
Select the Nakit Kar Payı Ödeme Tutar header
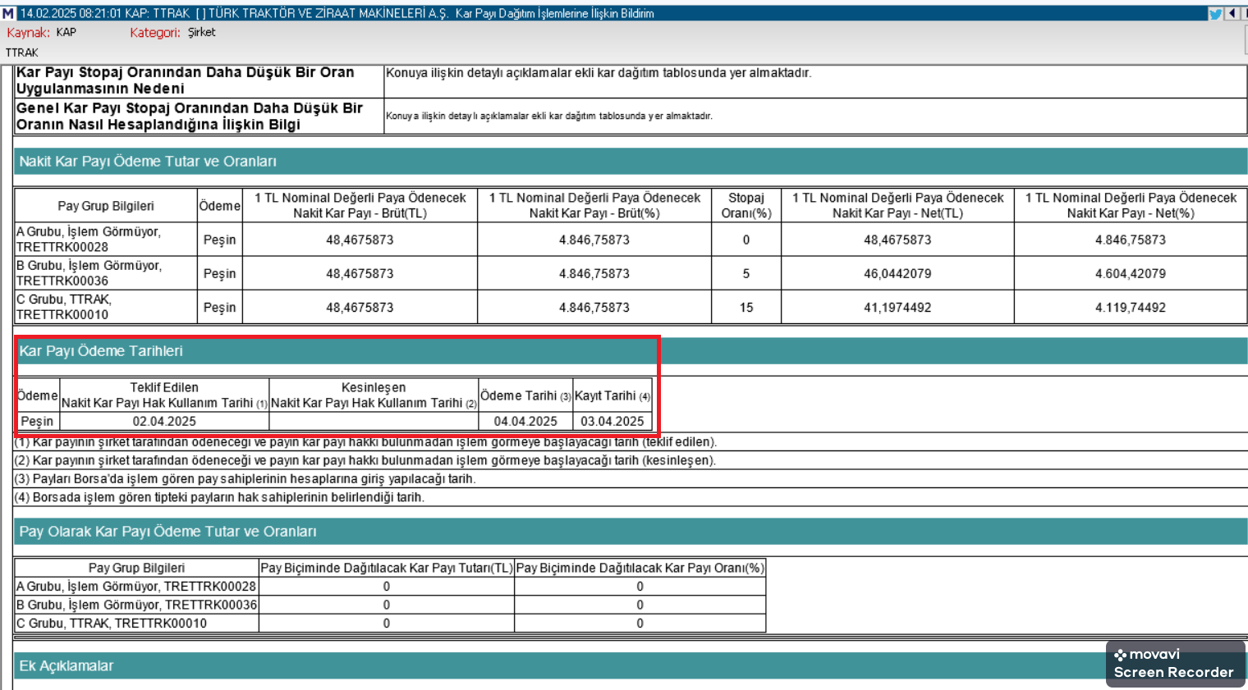click(x=148, y=162)
